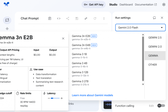
Task: Click the Rate limits stopwatch icon
Action: (x=18, y=93)
